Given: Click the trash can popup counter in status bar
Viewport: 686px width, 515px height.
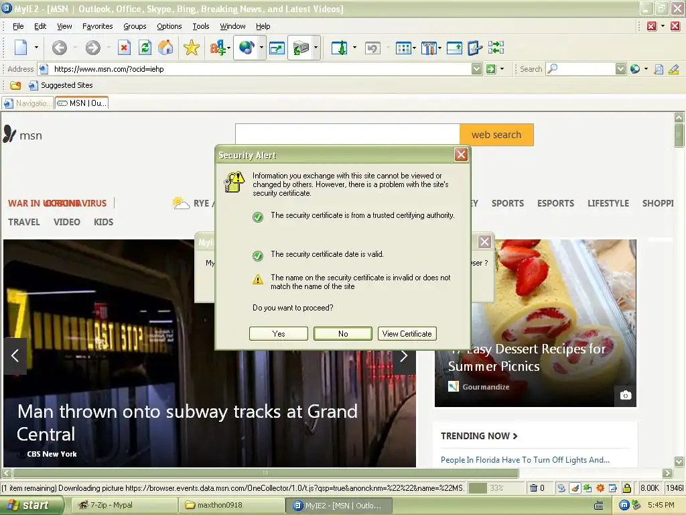Looking at the screenshot, I should tap(537, 488).
